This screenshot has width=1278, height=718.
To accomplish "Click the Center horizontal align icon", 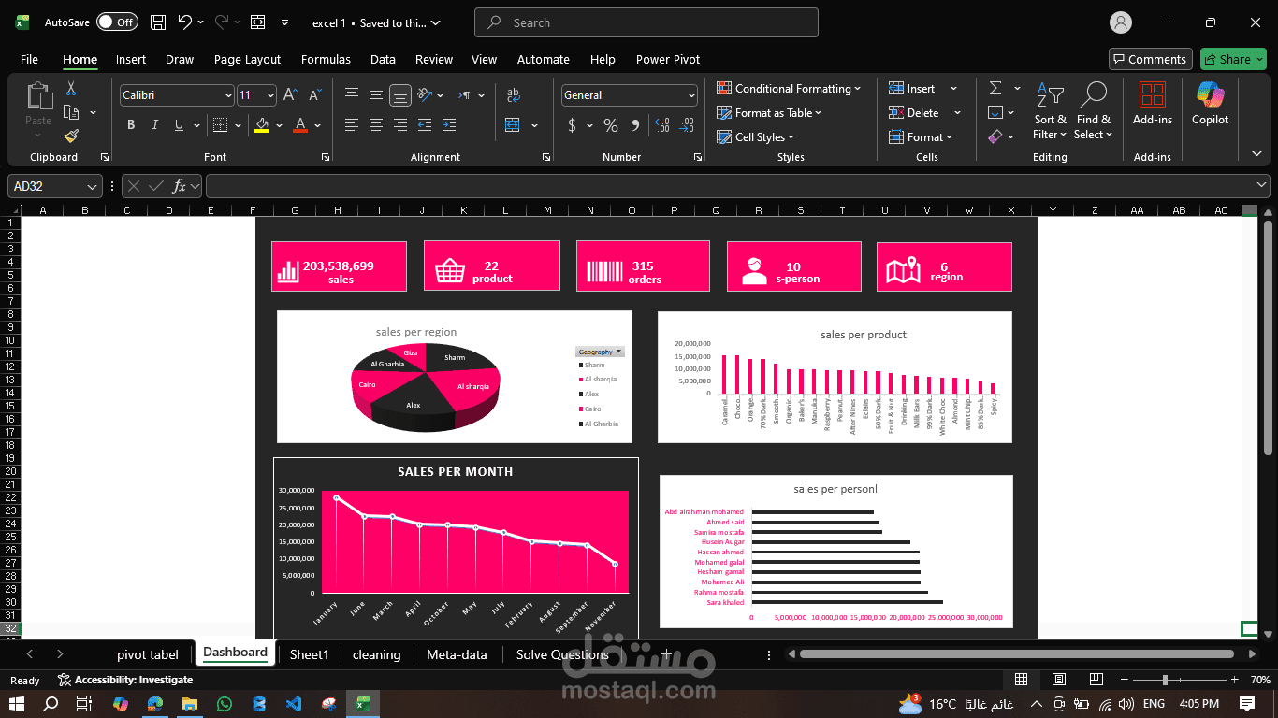I will pos(376,125).
